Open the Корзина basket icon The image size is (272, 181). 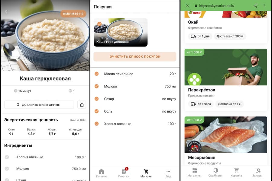(x=236, y=173)
